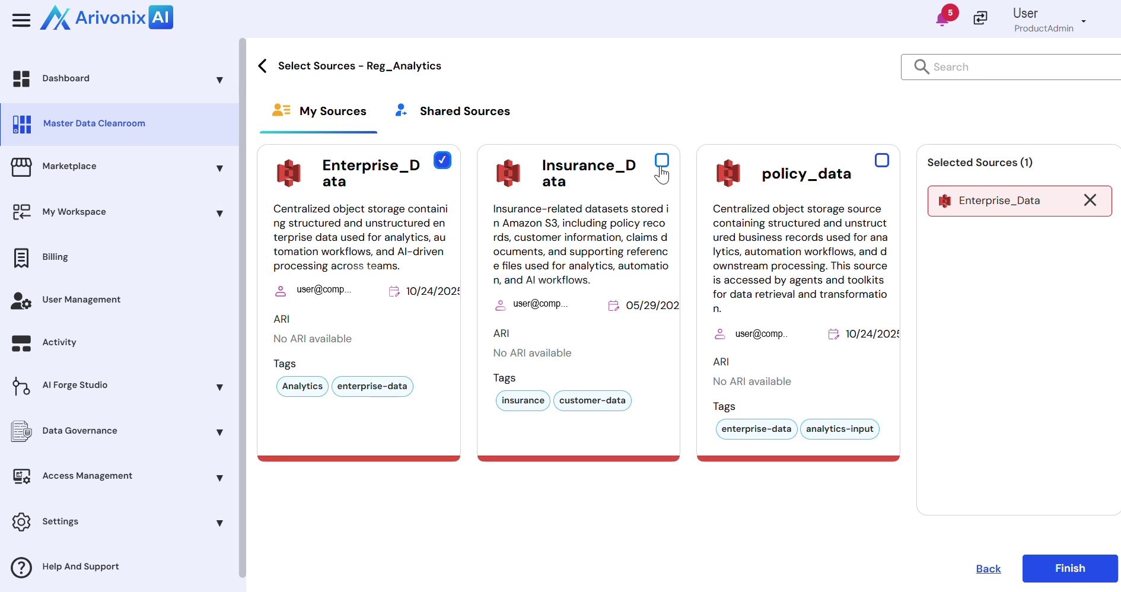Remove Enterprise_Data from selected sources
The height and width of the screenshot is (592, 1121).
click(x=1090, y=200)
